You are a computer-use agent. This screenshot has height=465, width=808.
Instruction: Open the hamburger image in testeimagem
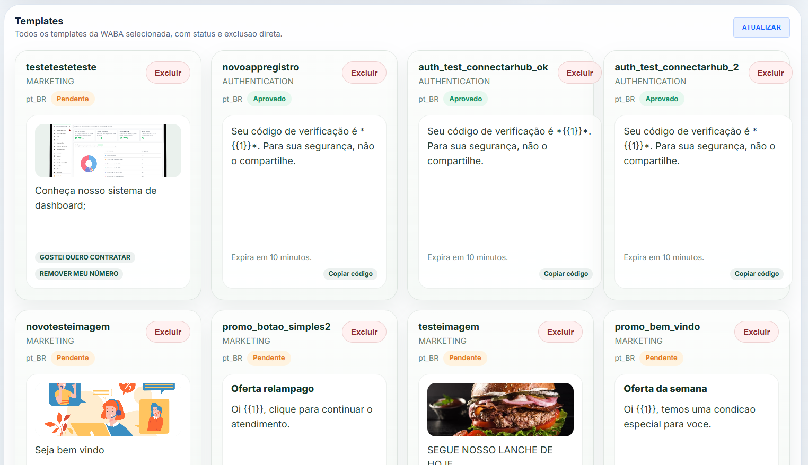(500, 409)
